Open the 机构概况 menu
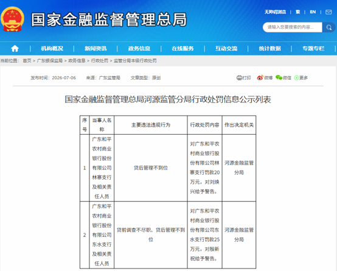337x271 pixels. point(52,49)
